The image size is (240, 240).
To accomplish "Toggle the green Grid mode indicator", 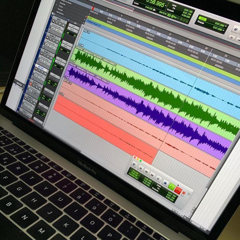I will (x=202, y=19).
